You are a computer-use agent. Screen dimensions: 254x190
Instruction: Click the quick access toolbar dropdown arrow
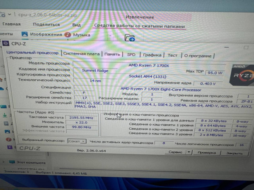click(x=10, y=14)
